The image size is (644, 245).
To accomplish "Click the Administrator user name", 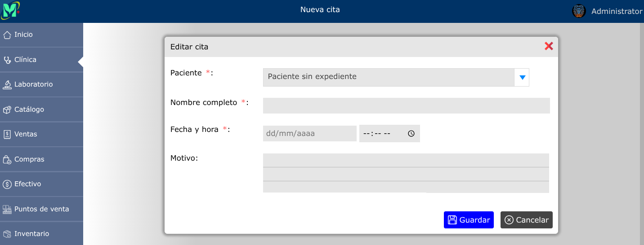I will coord(617,11).
